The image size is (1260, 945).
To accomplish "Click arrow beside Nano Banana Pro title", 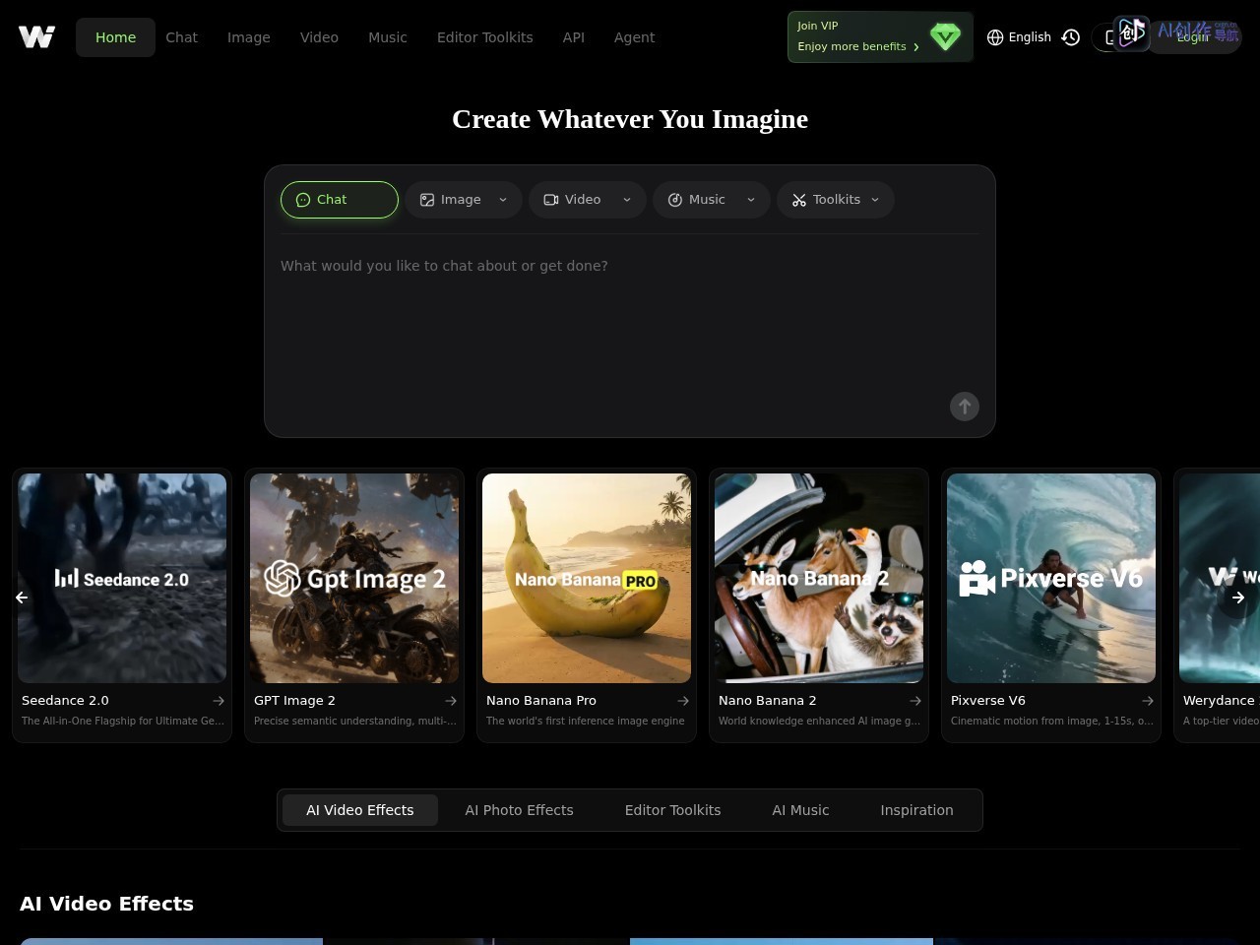I will pos(682,701).
